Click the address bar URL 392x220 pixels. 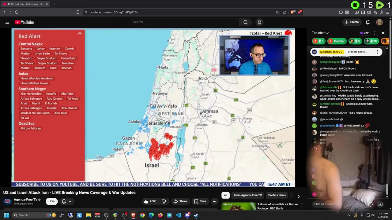tap(114, 12)
